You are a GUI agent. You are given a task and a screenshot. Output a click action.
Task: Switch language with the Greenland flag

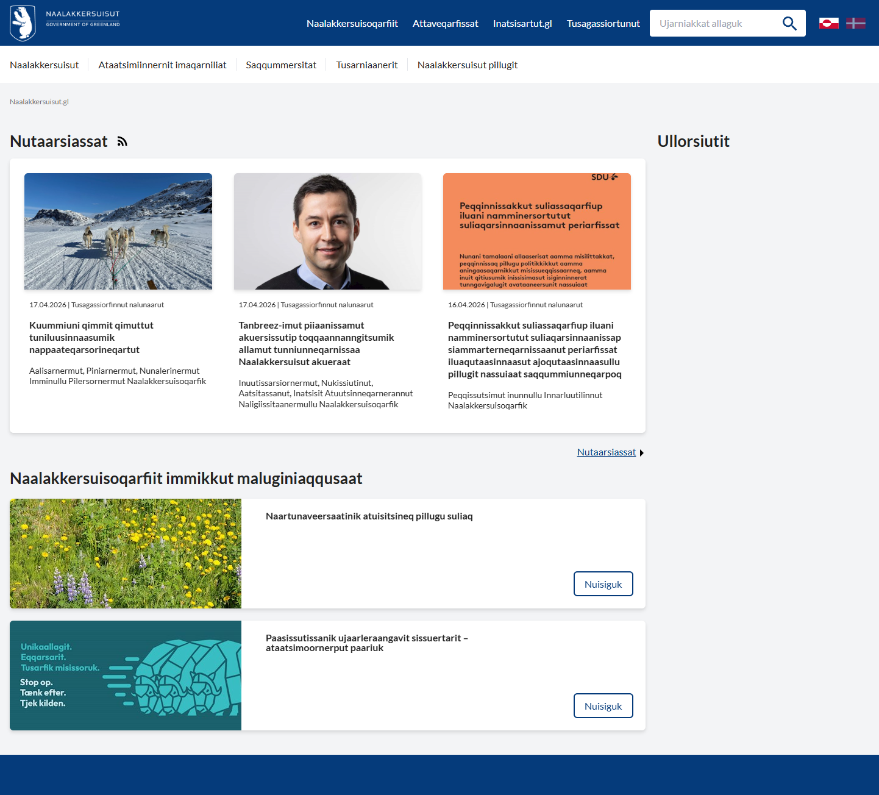click(x=828, y=23)
